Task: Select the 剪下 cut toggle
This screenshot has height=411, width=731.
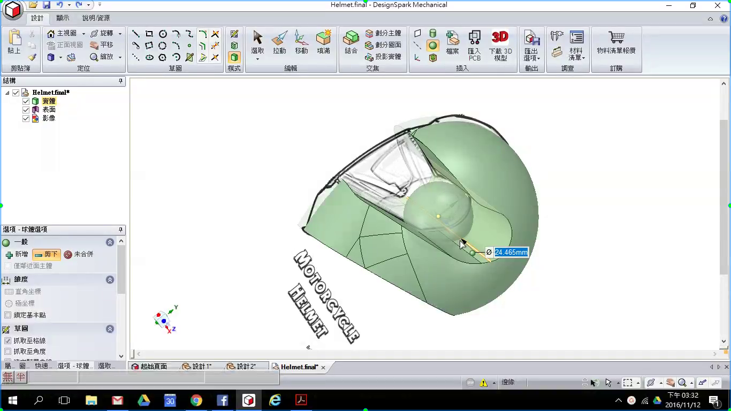Action: 46,255
